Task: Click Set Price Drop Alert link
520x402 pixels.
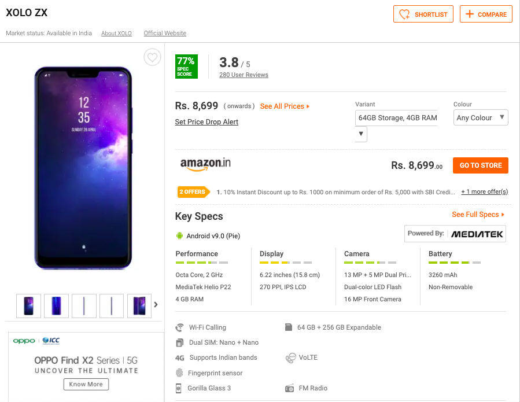Action: tap(206, 122)
